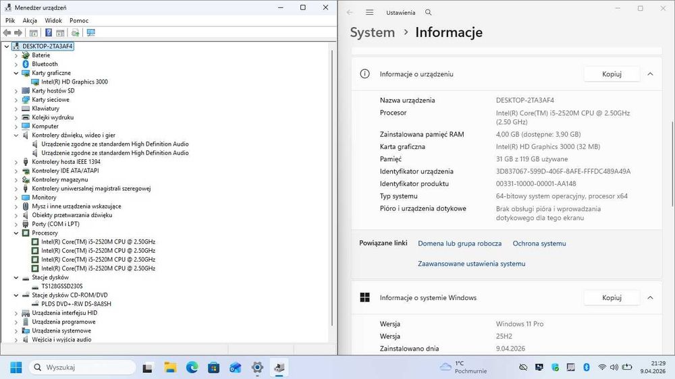
Task: Click System in the Settings breadcrumb
Action: 373,32
